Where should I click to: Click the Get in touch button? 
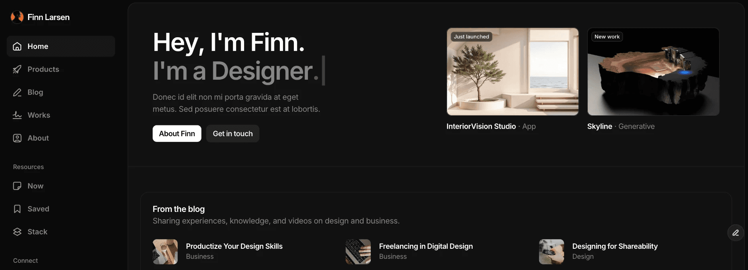point(232,133)
